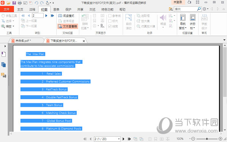Open the 100% zoom level dropdown
Viewport: 227px width, 142px height.
pyautogui.click(x=190, y=139)
